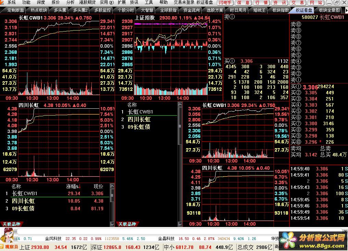Screen dimensions: 348x251
Task: Switch to the 板块指数 tab
Action: (281, 10)
